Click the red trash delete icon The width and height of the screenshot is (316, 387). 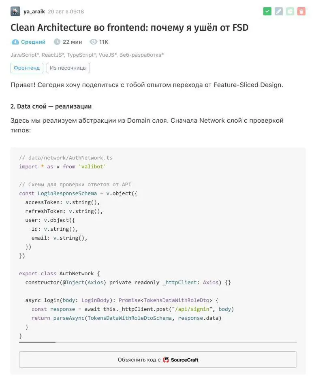point(301,11)
